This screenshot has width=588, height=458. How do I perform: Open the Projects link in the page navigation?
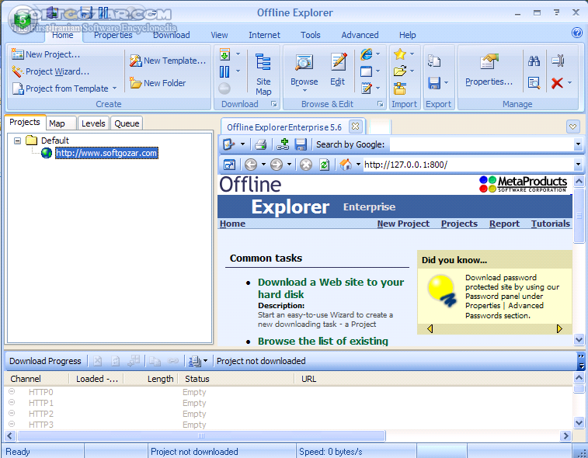pos(459,224)
